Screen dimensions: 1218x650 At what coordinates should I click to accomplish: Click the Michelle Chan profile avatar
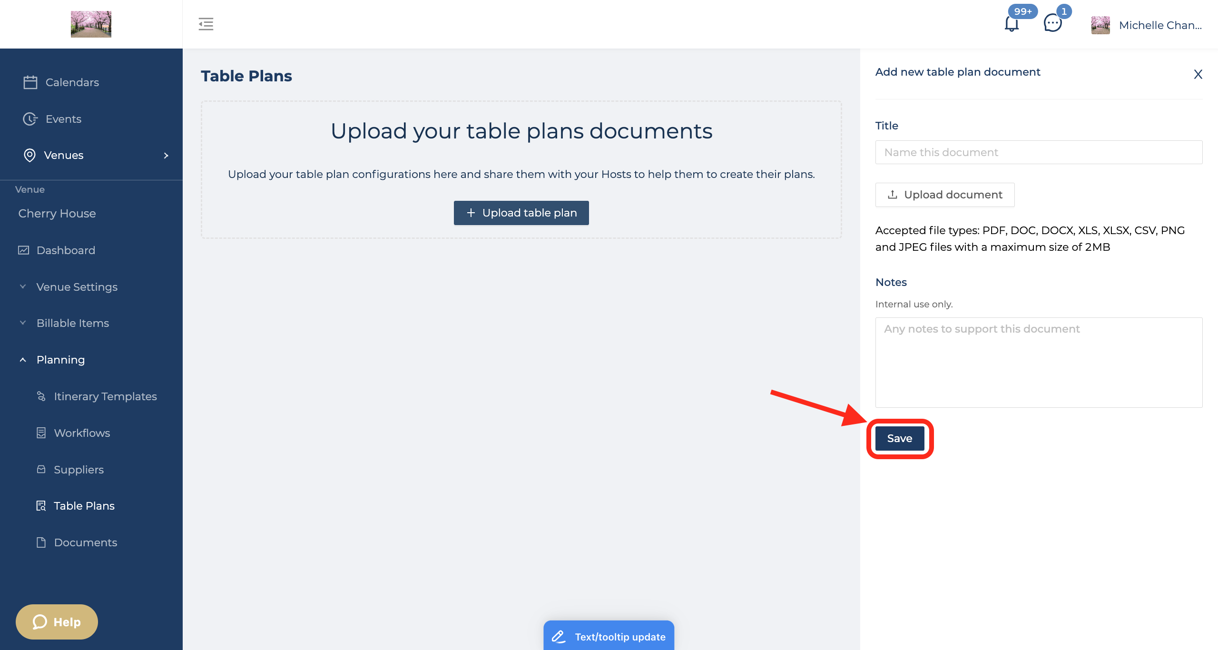coord(1100,25)
